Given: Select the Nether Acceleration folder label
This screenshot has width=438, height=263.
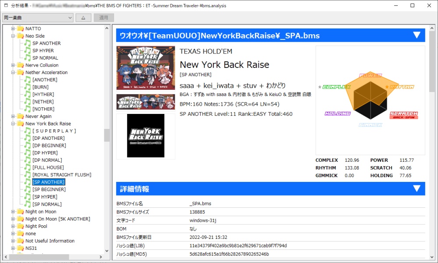Looking at the screenshot, I should pyautogui.click(x=46, y=72).
